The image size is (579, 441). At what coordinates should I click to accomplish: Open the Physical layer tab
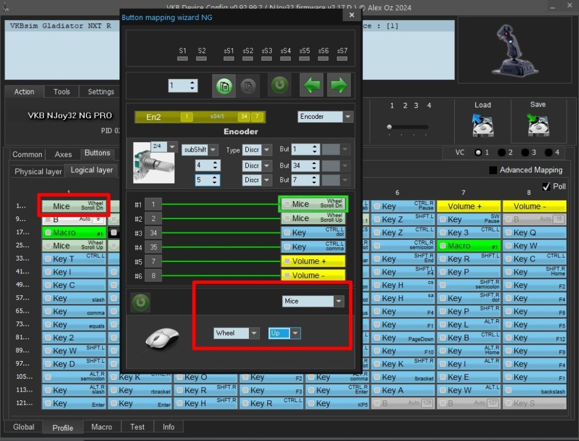pos(38,171)
